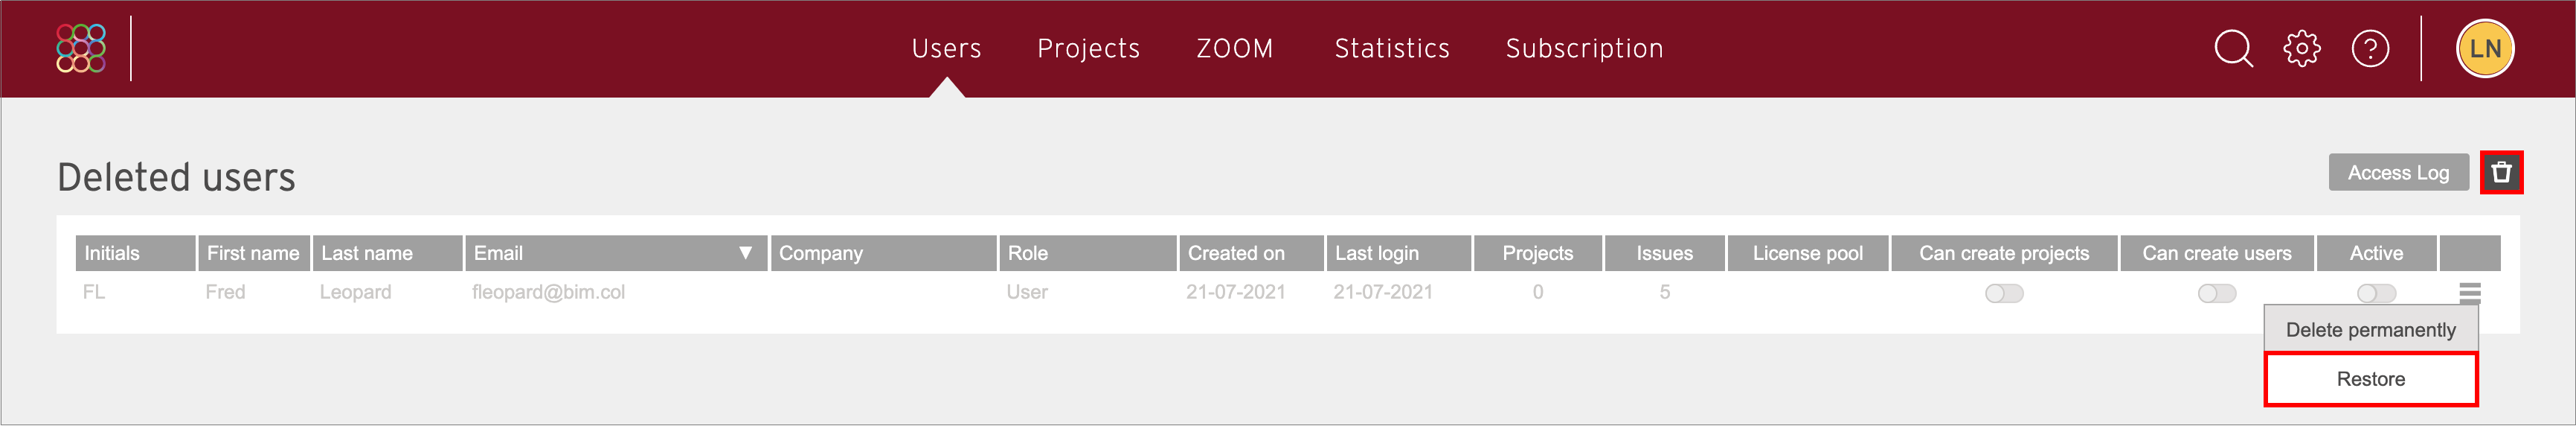Viewport: 2576px width, 426px height.
Task: Open the row actions hamburger menu
Action: click(2469, 293)
